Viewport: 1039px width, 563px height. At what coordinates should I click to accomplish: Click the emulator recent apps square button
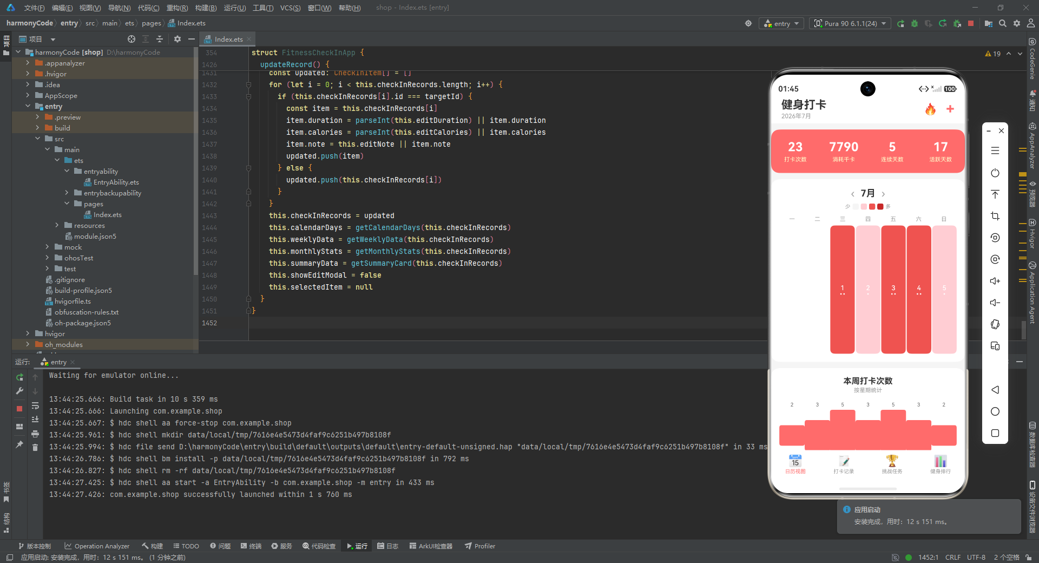995,433
